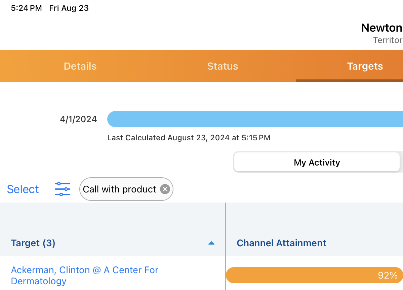Toggle Target column sort arrow
This screenshot has width=403, height=290.
tap(211, 243)
